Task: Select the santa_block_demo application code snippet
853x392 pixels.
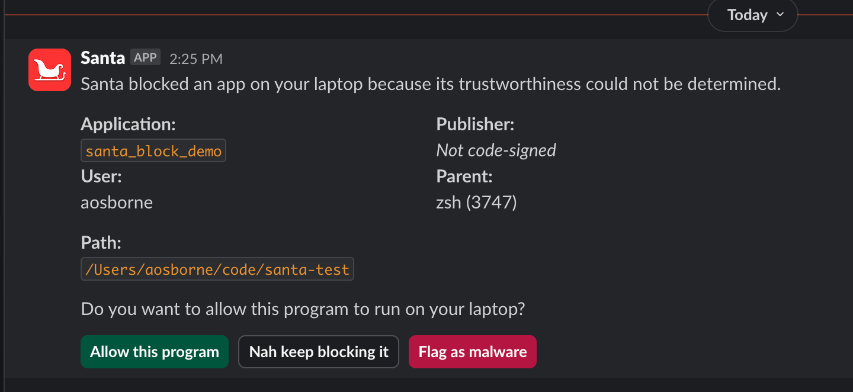Action: point(153,150)
